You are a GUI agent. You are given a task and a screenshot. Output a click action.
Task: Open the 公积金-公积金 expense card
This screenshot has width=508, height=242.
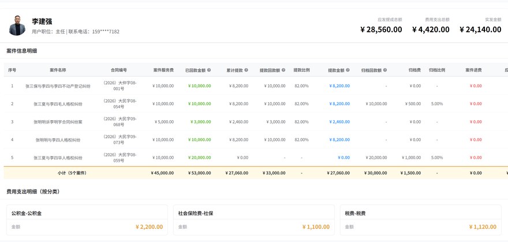point(87,220)
